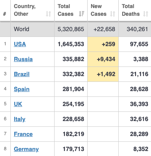Sort by Total Deaths arrows icon
The image size is (151, 156).
(146, 14)
